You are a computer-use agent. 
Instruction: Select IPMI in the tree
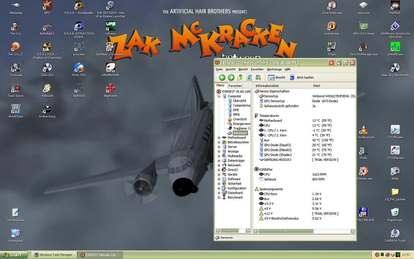point(236,115)
